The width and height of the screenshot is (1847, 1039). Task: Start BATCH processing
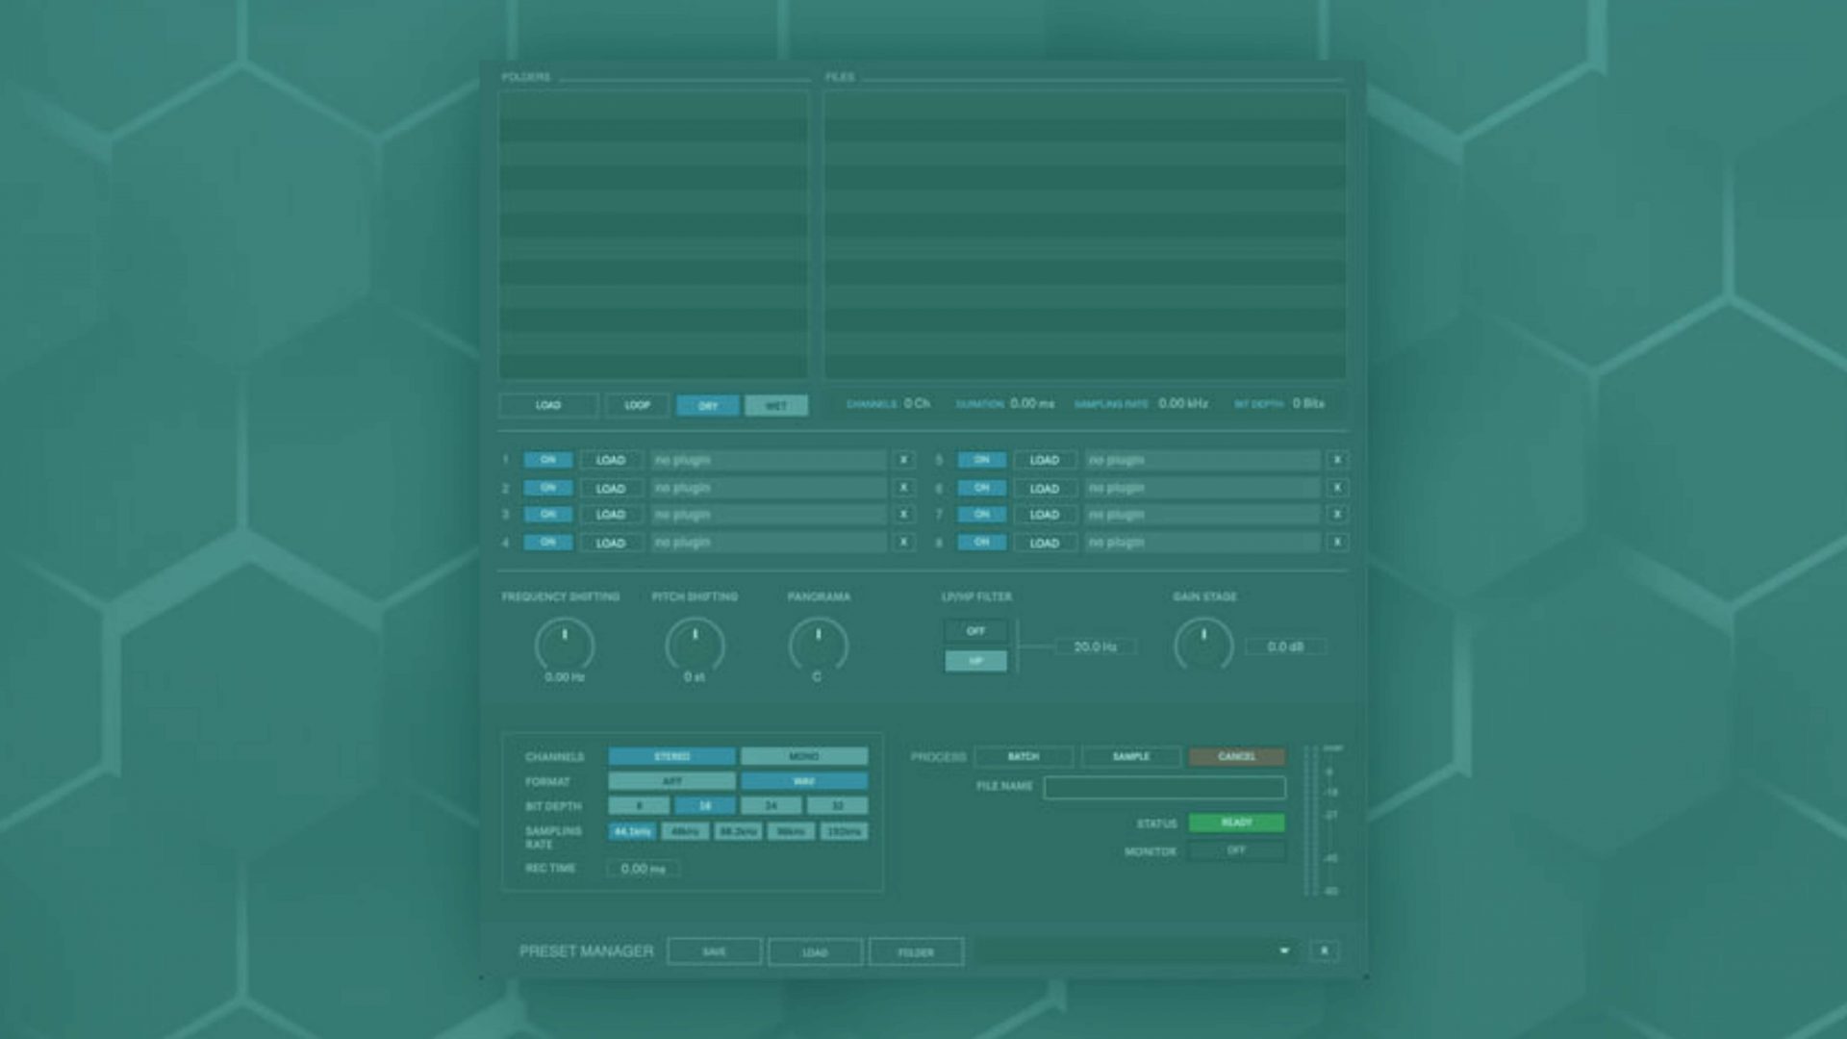[1023, 757]
